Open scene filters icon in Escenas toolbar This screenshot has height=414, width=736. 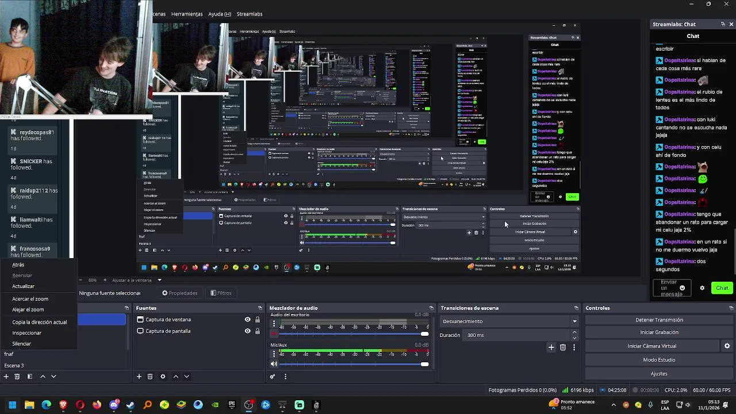click(29, 377)
